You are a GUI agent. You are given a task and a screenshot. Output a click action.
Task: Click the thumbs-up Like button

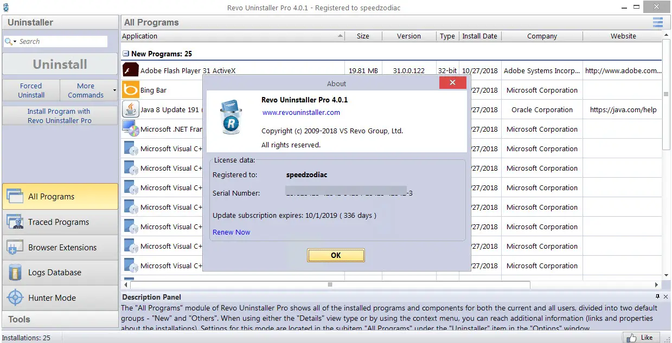click(x=640, y=337)
